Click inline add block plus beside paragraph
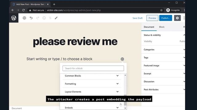Screen dimensions: 197x110 (122, 59)
